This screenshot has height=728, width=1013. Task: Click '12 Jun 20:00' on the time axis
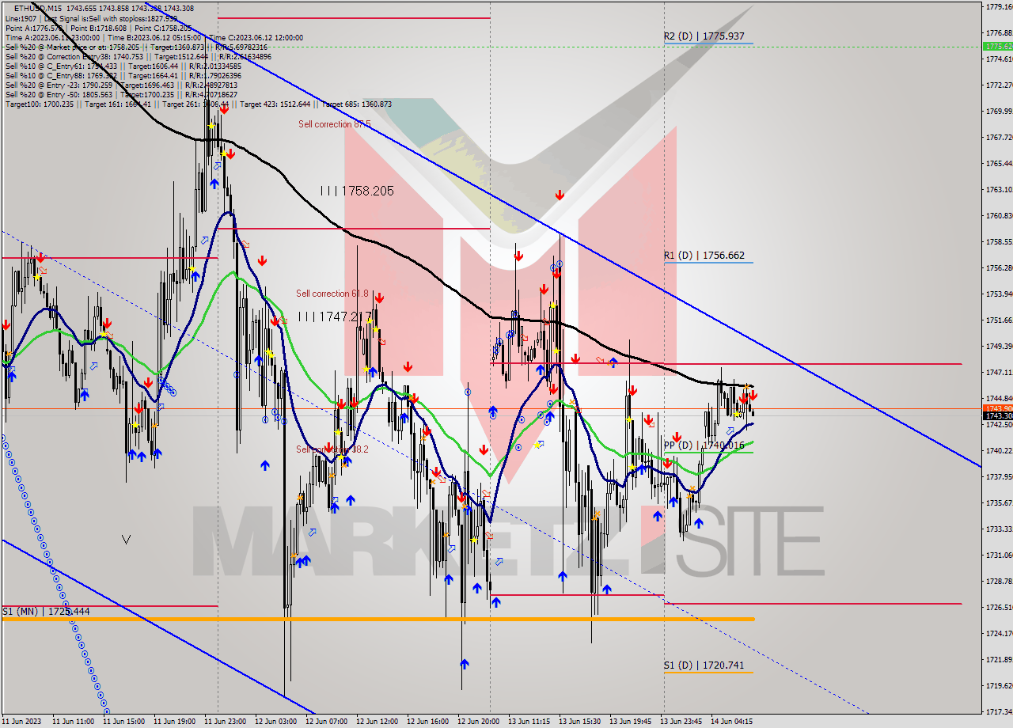click(478, 722)
